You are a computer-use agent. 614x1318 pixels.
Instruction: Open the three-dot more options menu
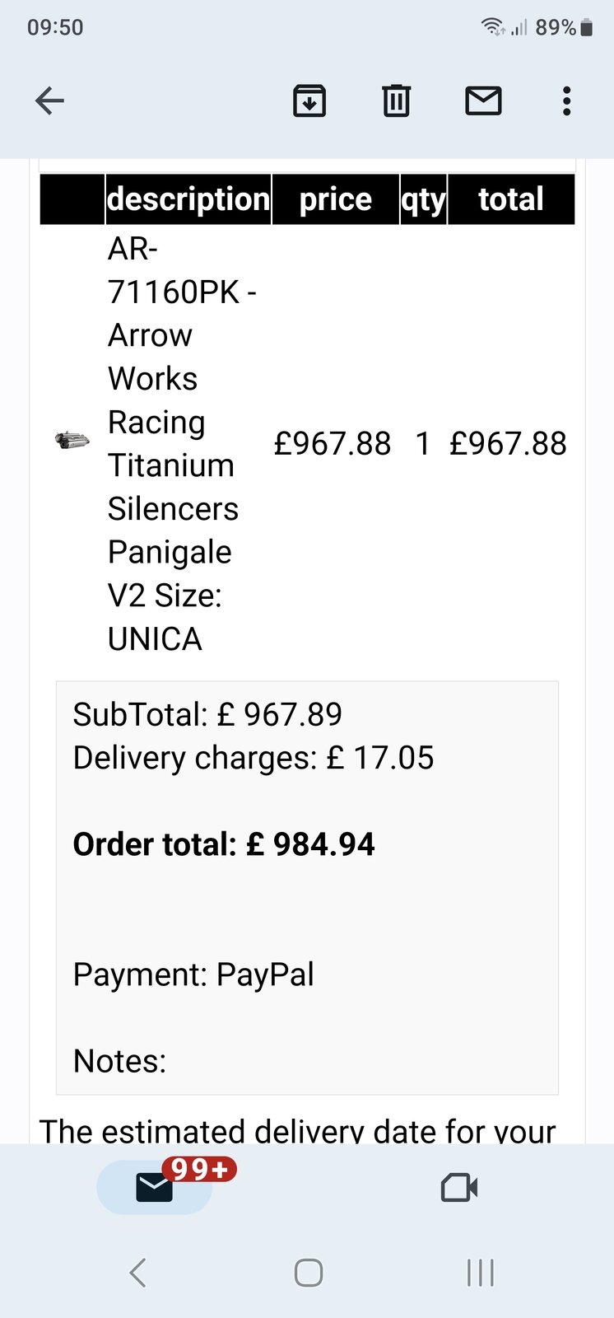pos(566,101)
